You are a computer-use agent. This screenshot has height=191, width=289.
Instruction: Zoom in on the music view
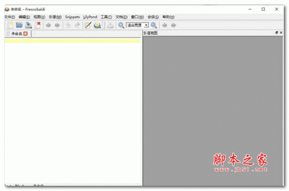(x=121, y=25)
